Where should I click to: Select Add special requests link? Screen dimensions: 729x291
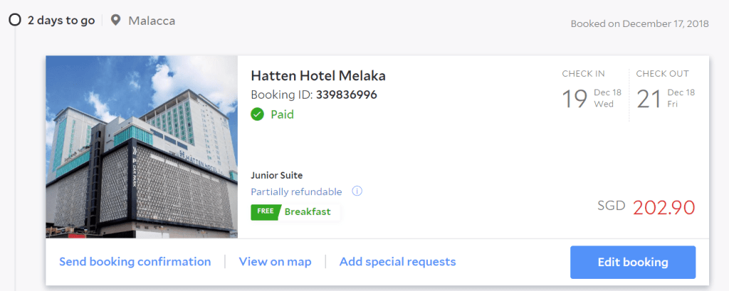(x=397, y=262)
